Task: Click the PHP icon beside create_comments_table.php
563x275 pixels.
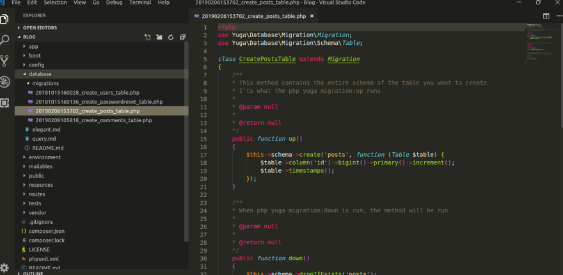Action: tap(31, 120)
